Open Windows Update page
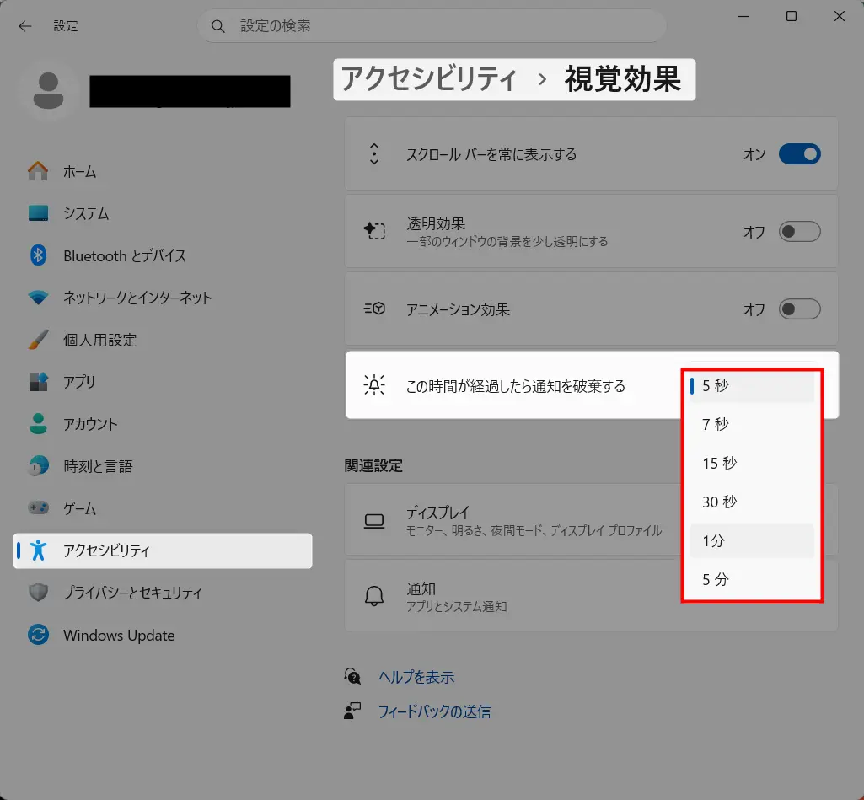The width and height of the screenshot is (864, 800). click(x=163, y=635)
